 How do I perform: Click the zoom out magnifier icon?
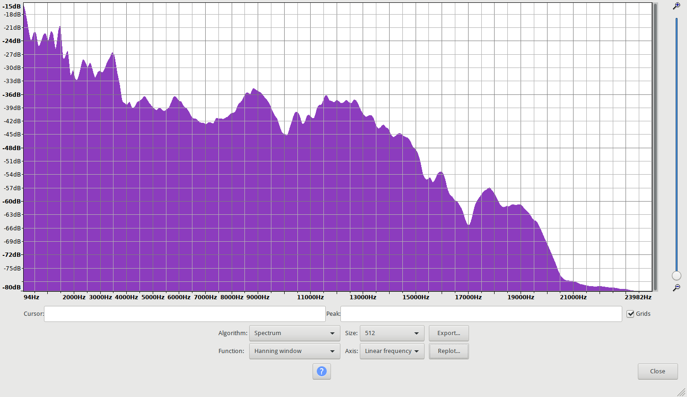[x=677, y=287]
